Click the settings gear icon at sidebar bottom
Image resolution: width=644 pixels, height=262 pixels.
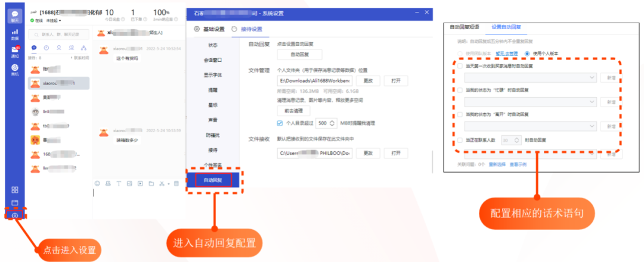tap(15, 215)
